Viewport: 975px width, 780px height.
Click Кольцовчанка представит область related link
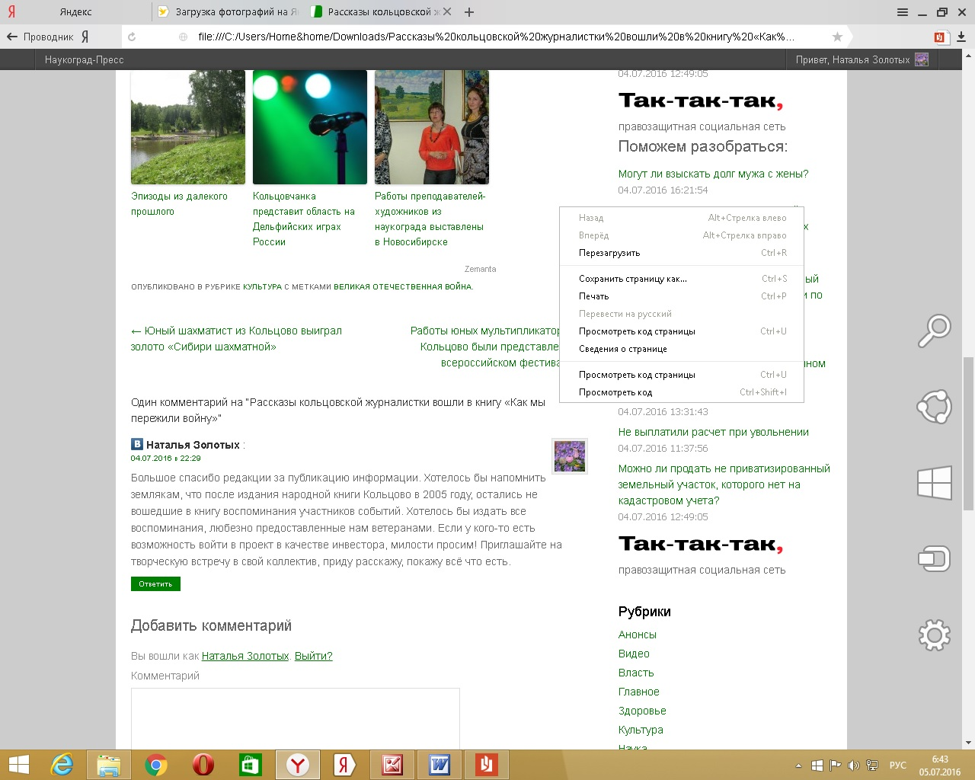pyautogui.click(x=304, y=219)
